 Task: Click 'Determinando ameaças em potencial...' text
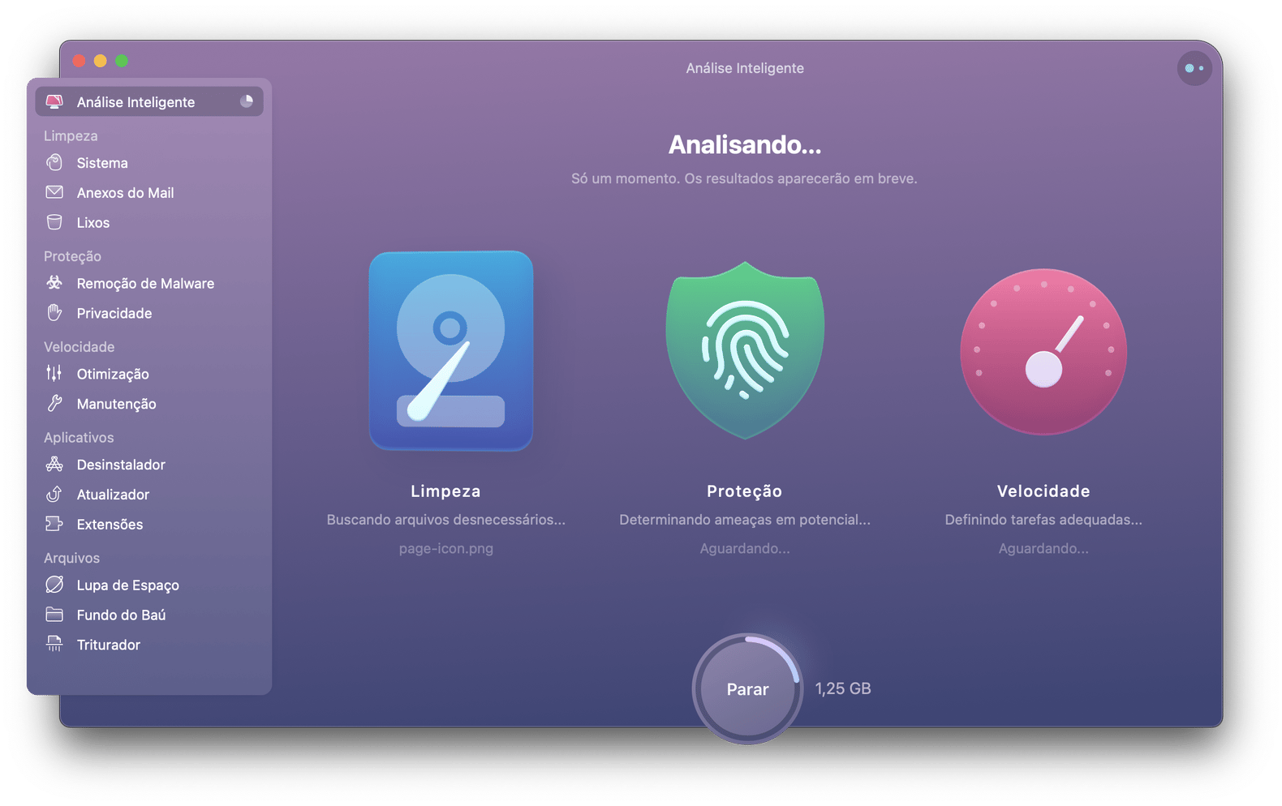[745, 519]
